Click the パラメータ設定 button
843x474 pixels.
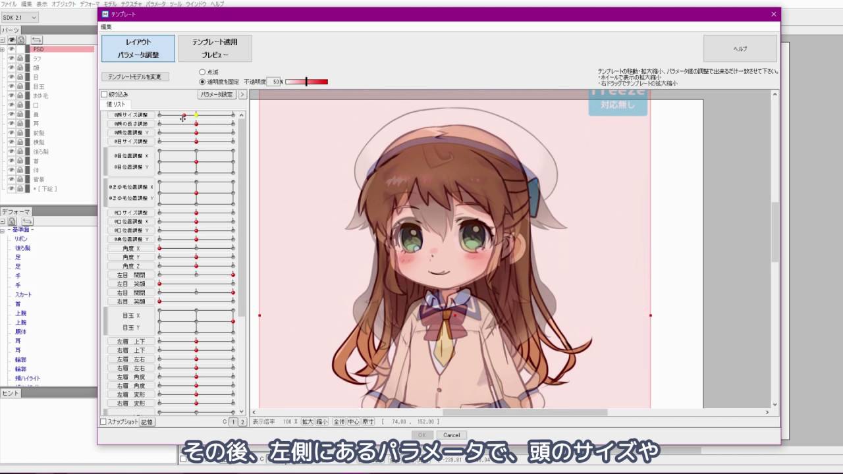[217, 95]
